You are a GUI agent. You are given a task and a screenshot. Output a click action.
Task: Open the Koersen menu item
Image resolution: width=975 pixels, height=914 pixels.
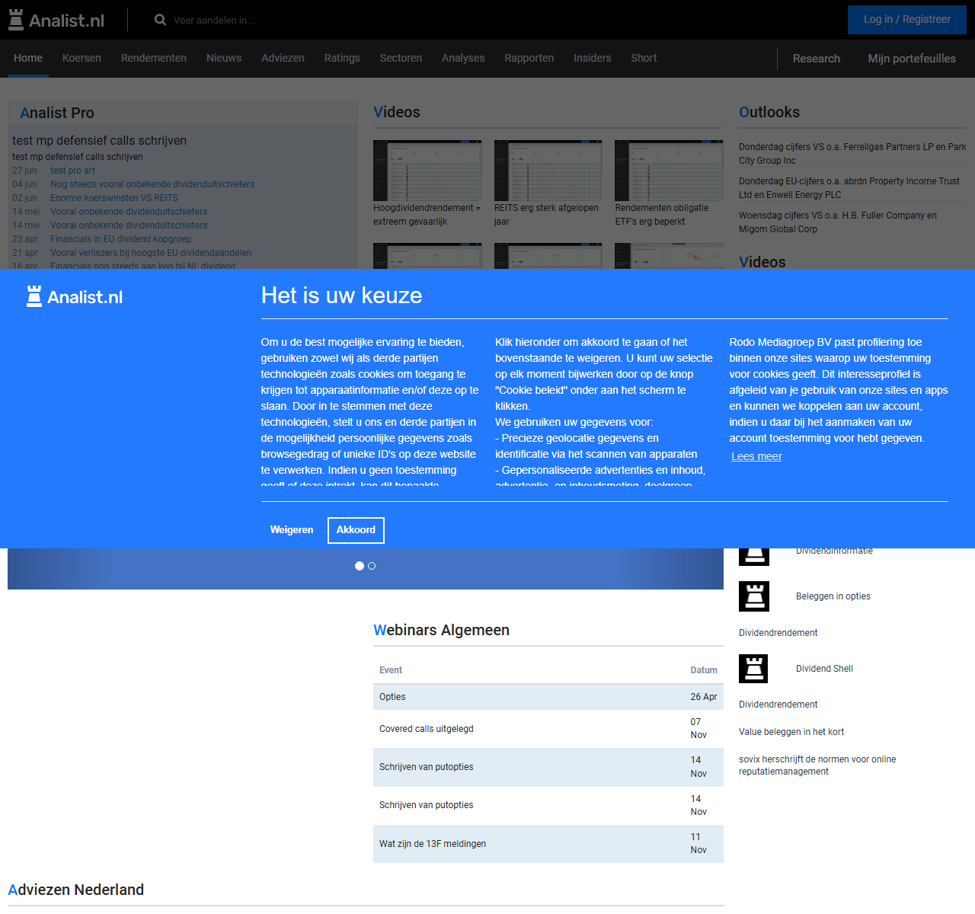pos(82,58)
